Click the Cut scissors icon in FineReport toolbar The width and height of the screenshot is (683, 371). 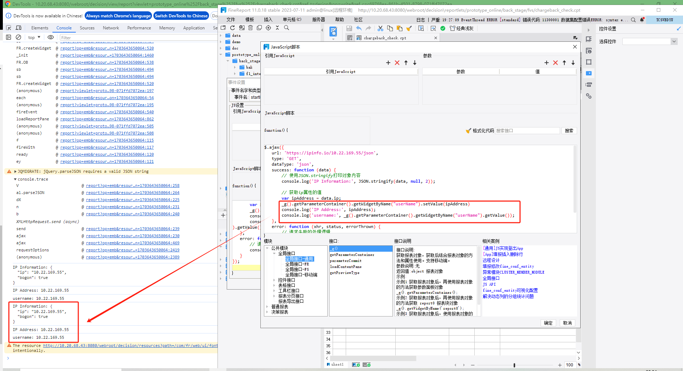[380, 28]
